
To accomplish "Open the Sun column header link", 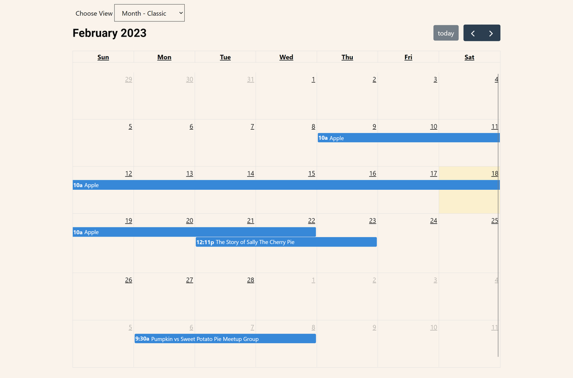I will pos(103,57).
